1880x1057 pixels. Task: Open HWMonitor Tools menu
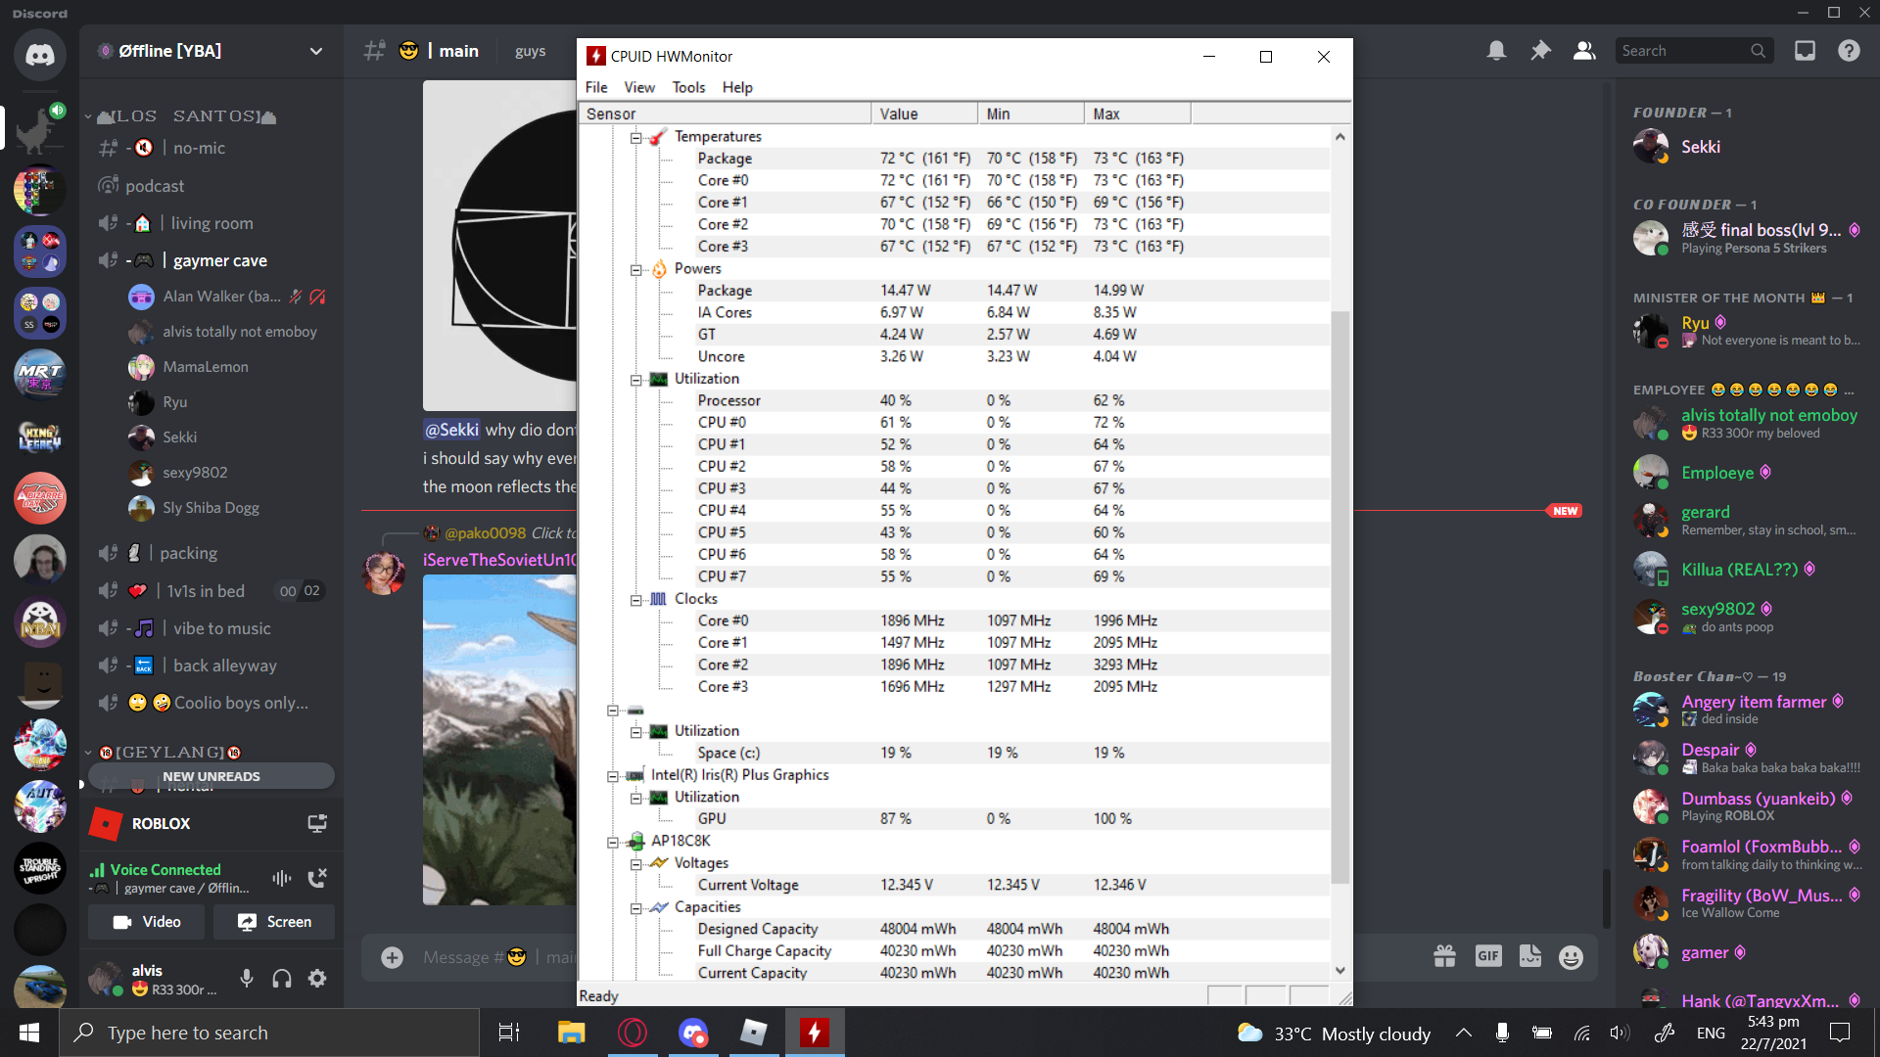688,87
